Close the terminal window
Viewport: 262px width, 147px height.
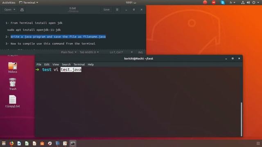pyautogui.click(x=239, y=58)
